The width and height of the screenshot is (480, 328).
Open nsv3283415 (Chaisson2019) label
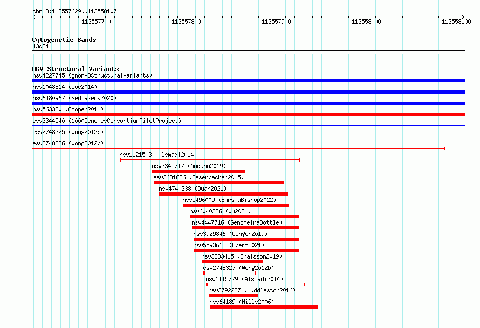tap(242, 256)
